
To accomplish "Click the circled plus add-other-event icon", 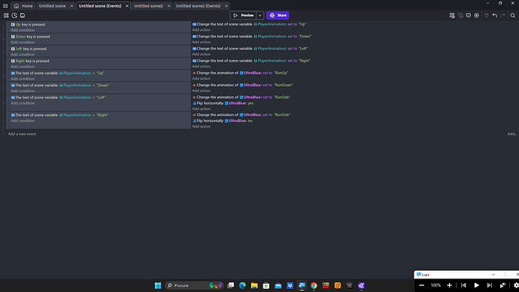I will click(x=477, y=15).
